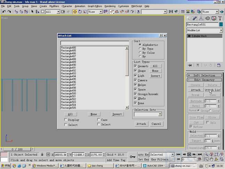The height and width of the screenshot is (169, 225).
Task: Click the Redo arrow in main toolbar
Action: [9, 11]
